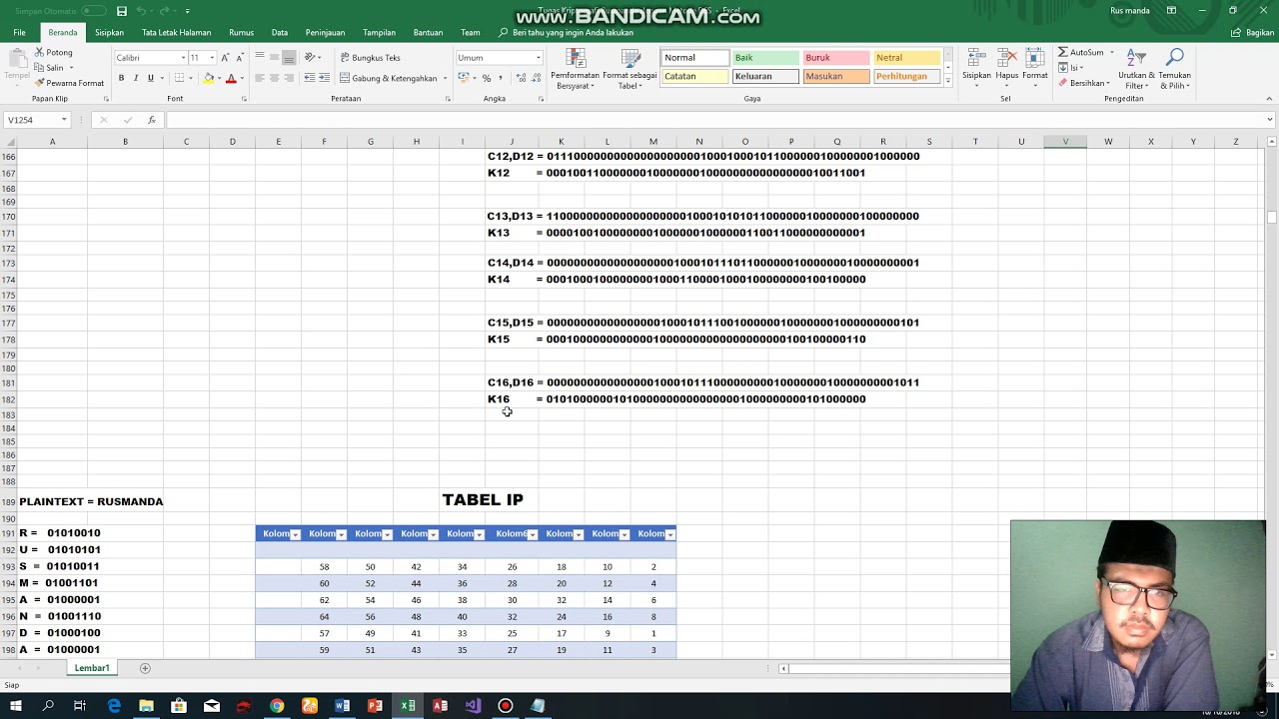Click the Bagikan share button

point(1253,32)
